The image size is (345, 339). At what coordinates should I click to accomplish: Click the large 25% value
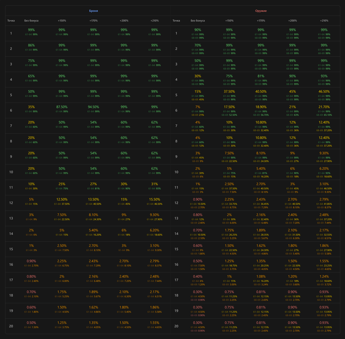62,184
